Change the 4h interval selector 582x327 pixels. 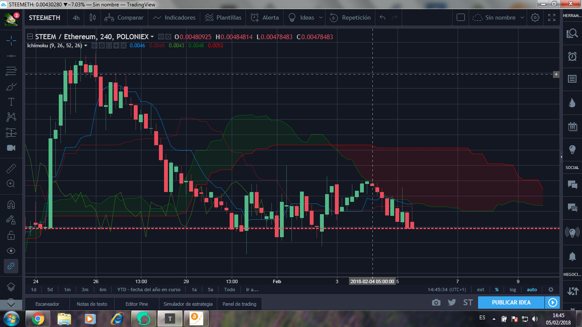(x=76, y=17)
